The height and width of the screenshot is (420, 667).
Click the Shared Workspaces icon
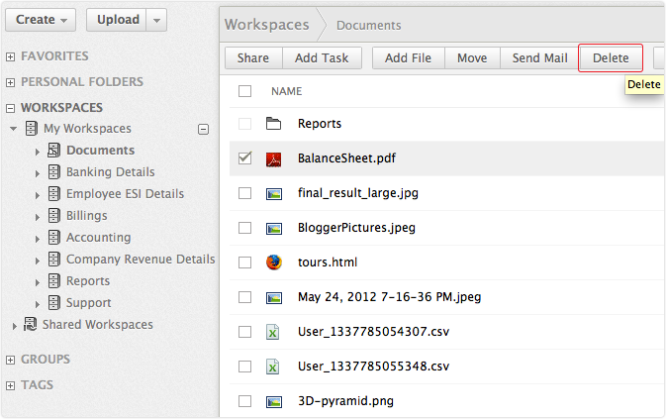click(31, 324)
